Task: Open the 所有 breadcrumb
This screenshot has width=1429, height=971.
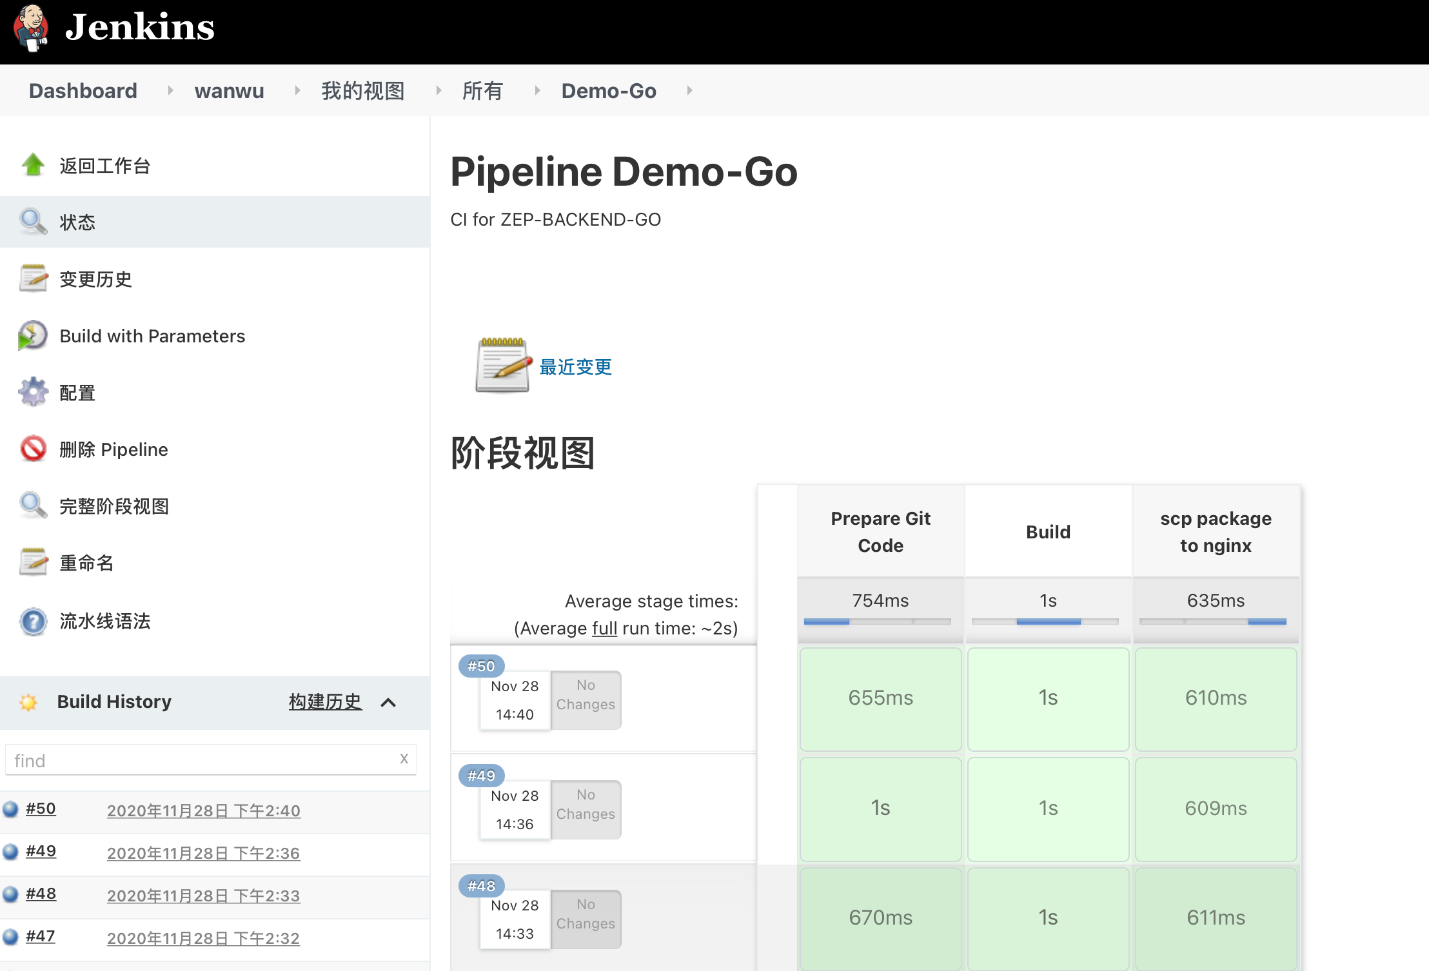Action: point(482,90)
